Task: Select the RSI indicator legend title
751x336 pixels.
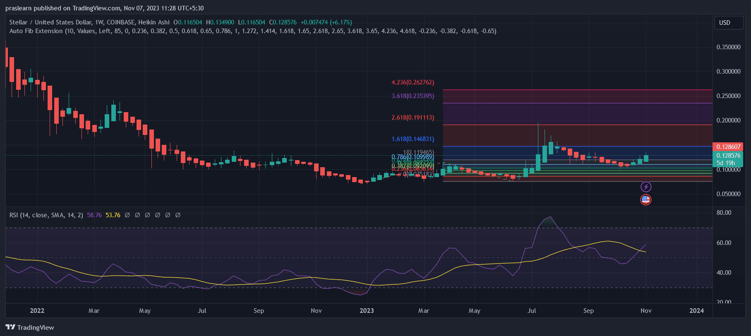Action: [46, 215]
